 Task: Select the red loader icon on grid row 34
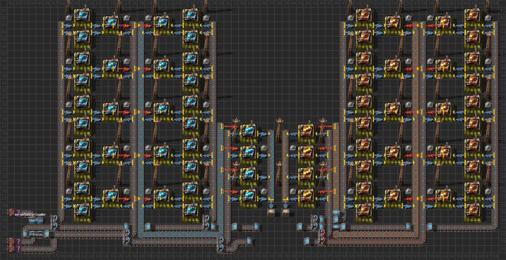coord(11,249)
